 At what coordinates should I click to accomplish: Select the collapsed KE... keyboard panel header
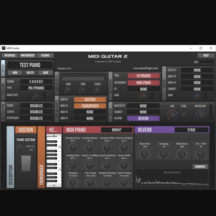pos(54,130)
